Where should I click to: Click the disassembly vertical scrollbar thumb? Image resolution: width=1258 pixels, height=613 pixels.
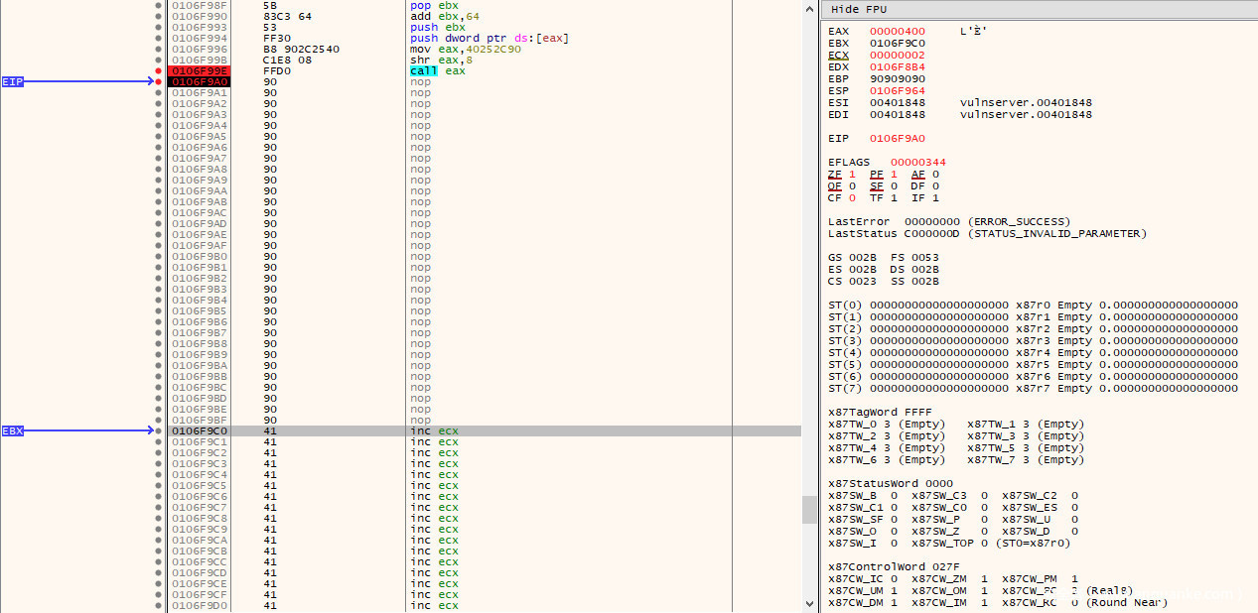coord(809,509)
